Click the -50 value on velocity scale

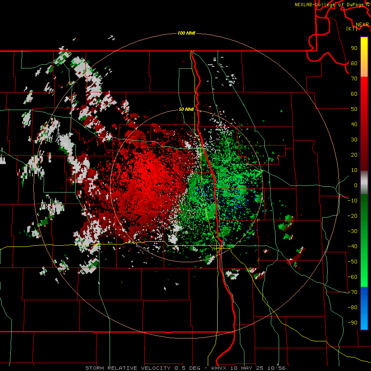click(x=352, y=262)
